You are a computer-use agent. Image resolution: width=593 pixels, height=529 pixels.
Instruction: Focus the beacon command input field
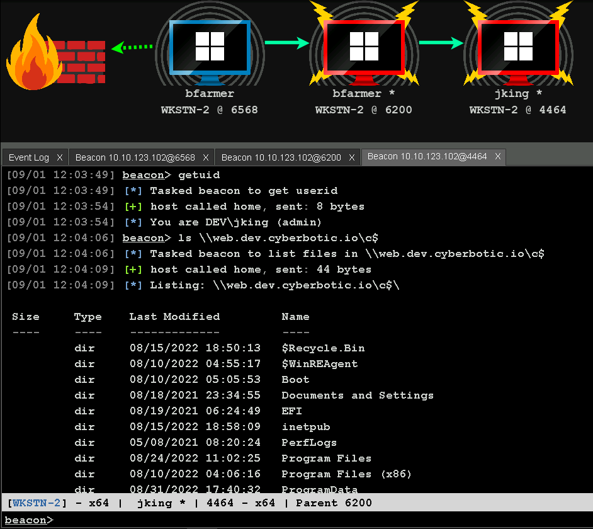coord(315,520)
